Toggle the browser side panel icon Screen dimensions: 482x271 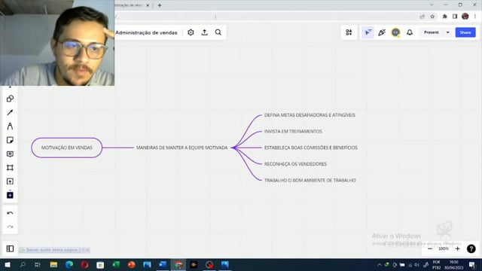tap(455, 17)
